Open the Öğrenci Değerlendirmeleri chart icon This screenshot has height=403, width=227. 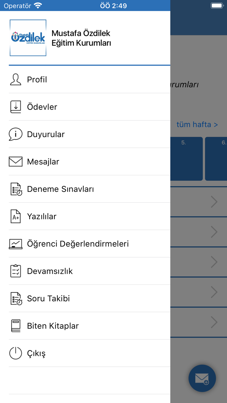(x=15, y=244)
